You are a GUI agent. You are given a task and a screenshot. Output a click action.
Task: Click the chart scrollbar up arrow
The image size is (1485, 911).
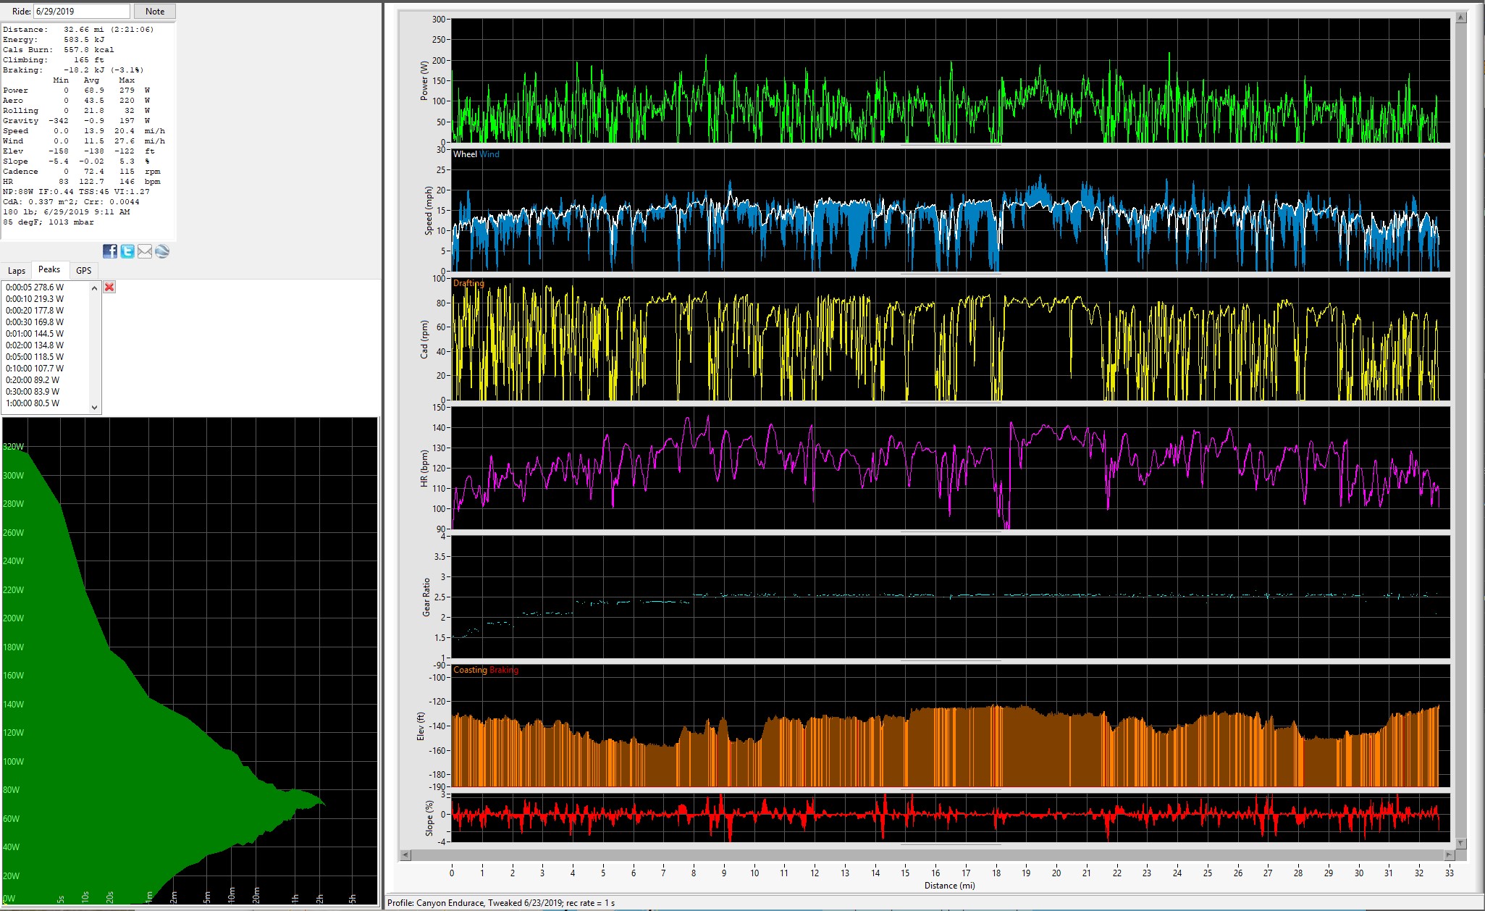click(x=1461, y=17)
